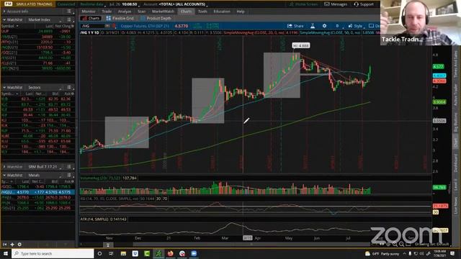Open chart settings gear icon

coord(324,26)
